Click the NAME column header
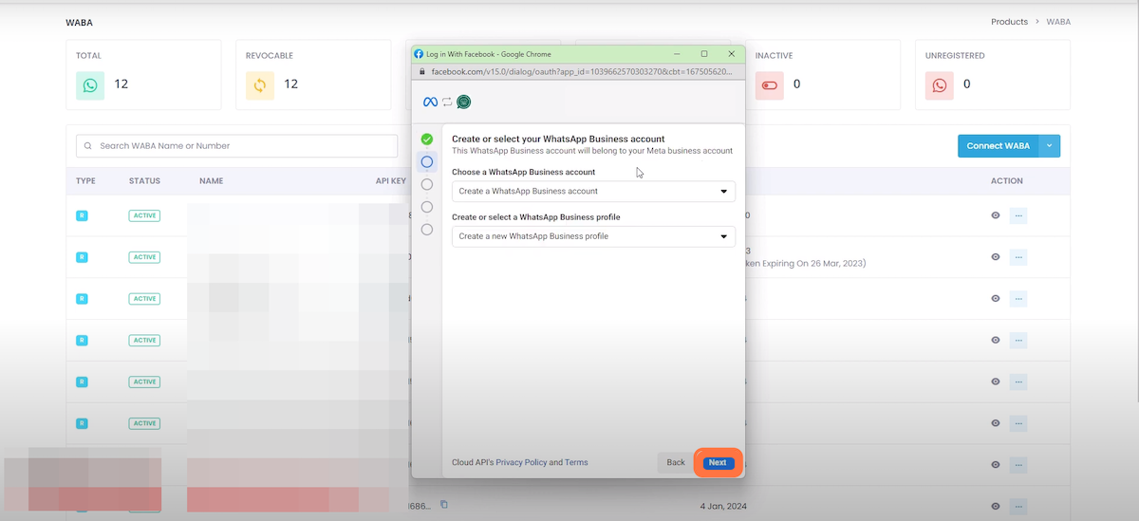Screen dimensions: 1139x521 pyautogui.click(x=211, y=180)
